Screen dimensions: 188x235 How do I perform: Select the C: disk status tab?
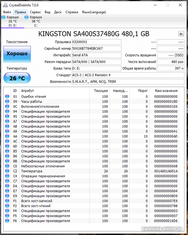click(x=36, y=21)
